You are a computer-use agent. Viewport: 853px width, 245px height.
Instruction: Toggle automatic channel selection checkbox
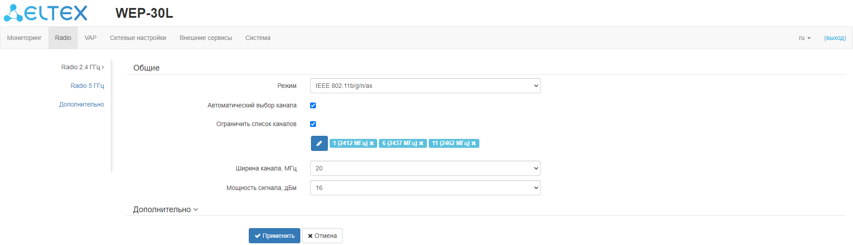pos(313,105)
